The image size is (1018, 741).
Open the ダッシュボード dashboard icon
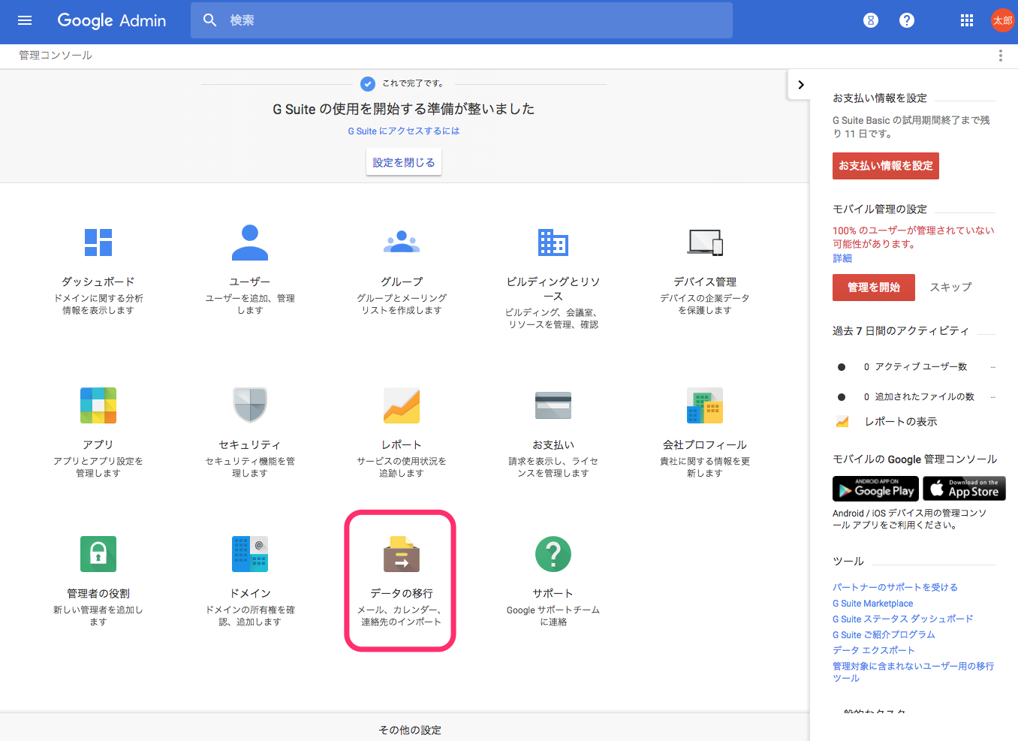[98, 242]
